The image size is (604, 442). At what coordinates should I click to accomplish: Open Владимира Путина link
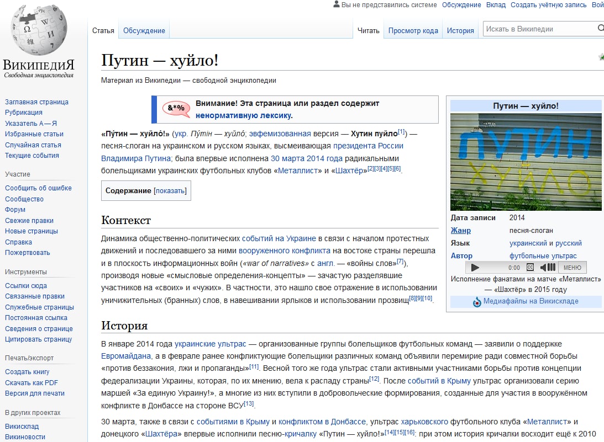pyautogui.click(x=135, y=158)
